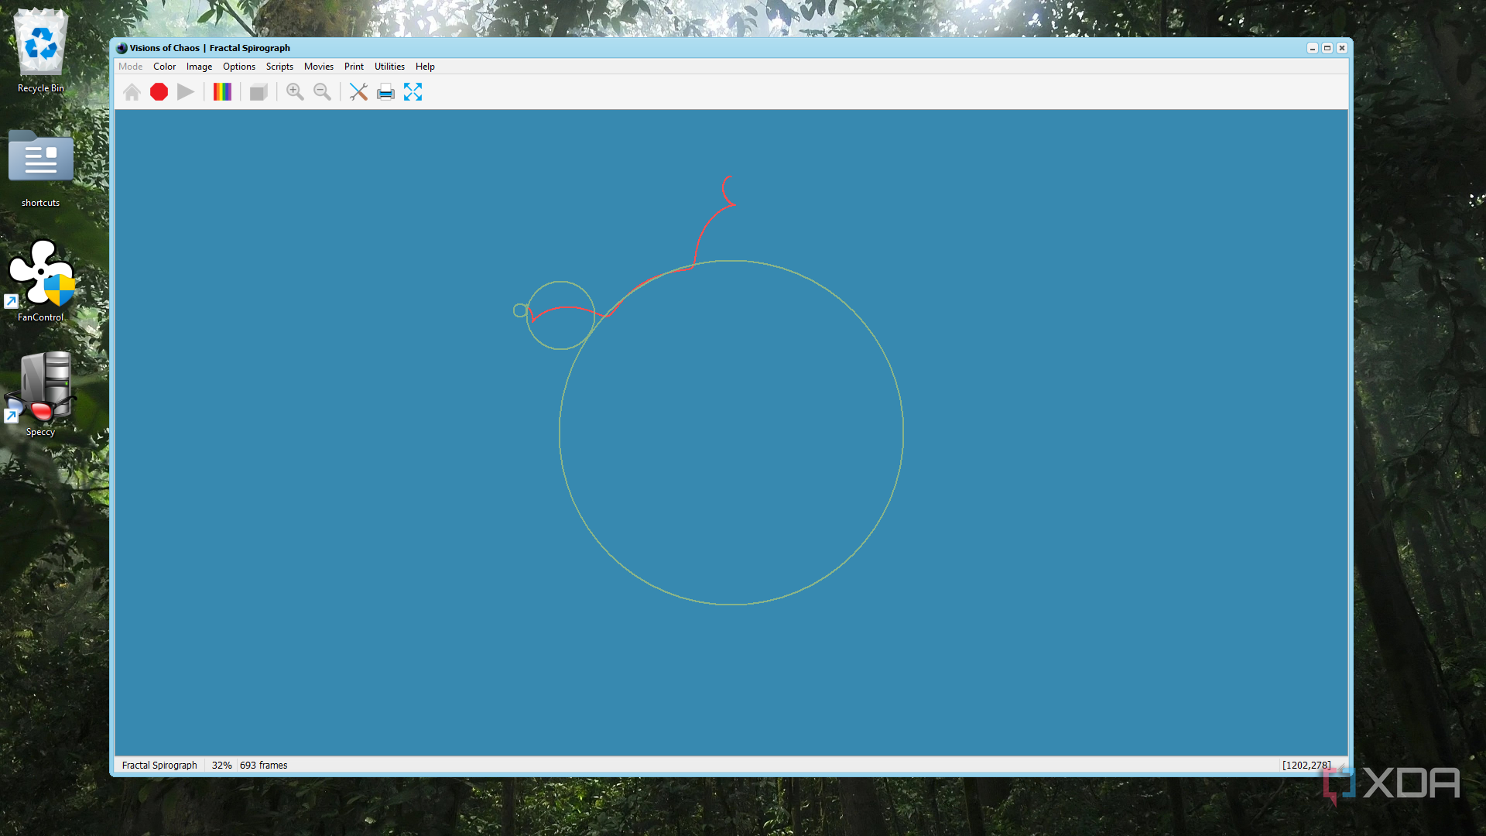Open settings via the crossed tools icon
1486x836 pixels.
pos(358,92)
